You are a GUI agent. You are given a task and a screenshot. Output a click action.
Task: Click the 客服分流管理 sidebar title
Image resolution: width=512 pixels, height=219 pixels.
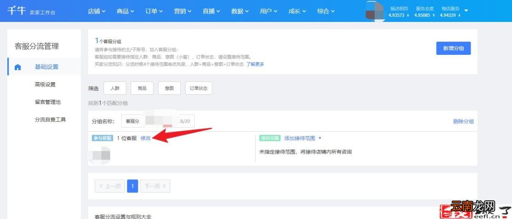37,46
